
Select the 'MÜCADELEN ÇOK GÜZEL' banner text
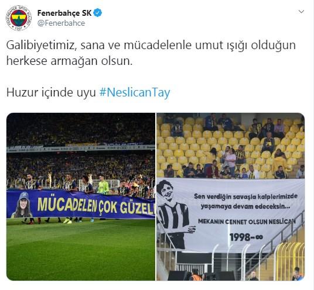tap(96, 206)
